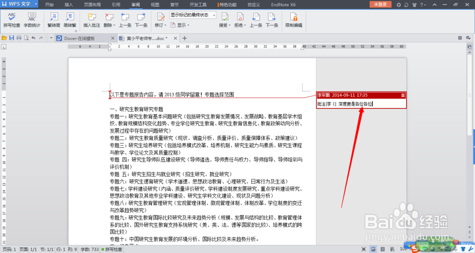Click the 字数: 733 status bar entry

point(90,249)
